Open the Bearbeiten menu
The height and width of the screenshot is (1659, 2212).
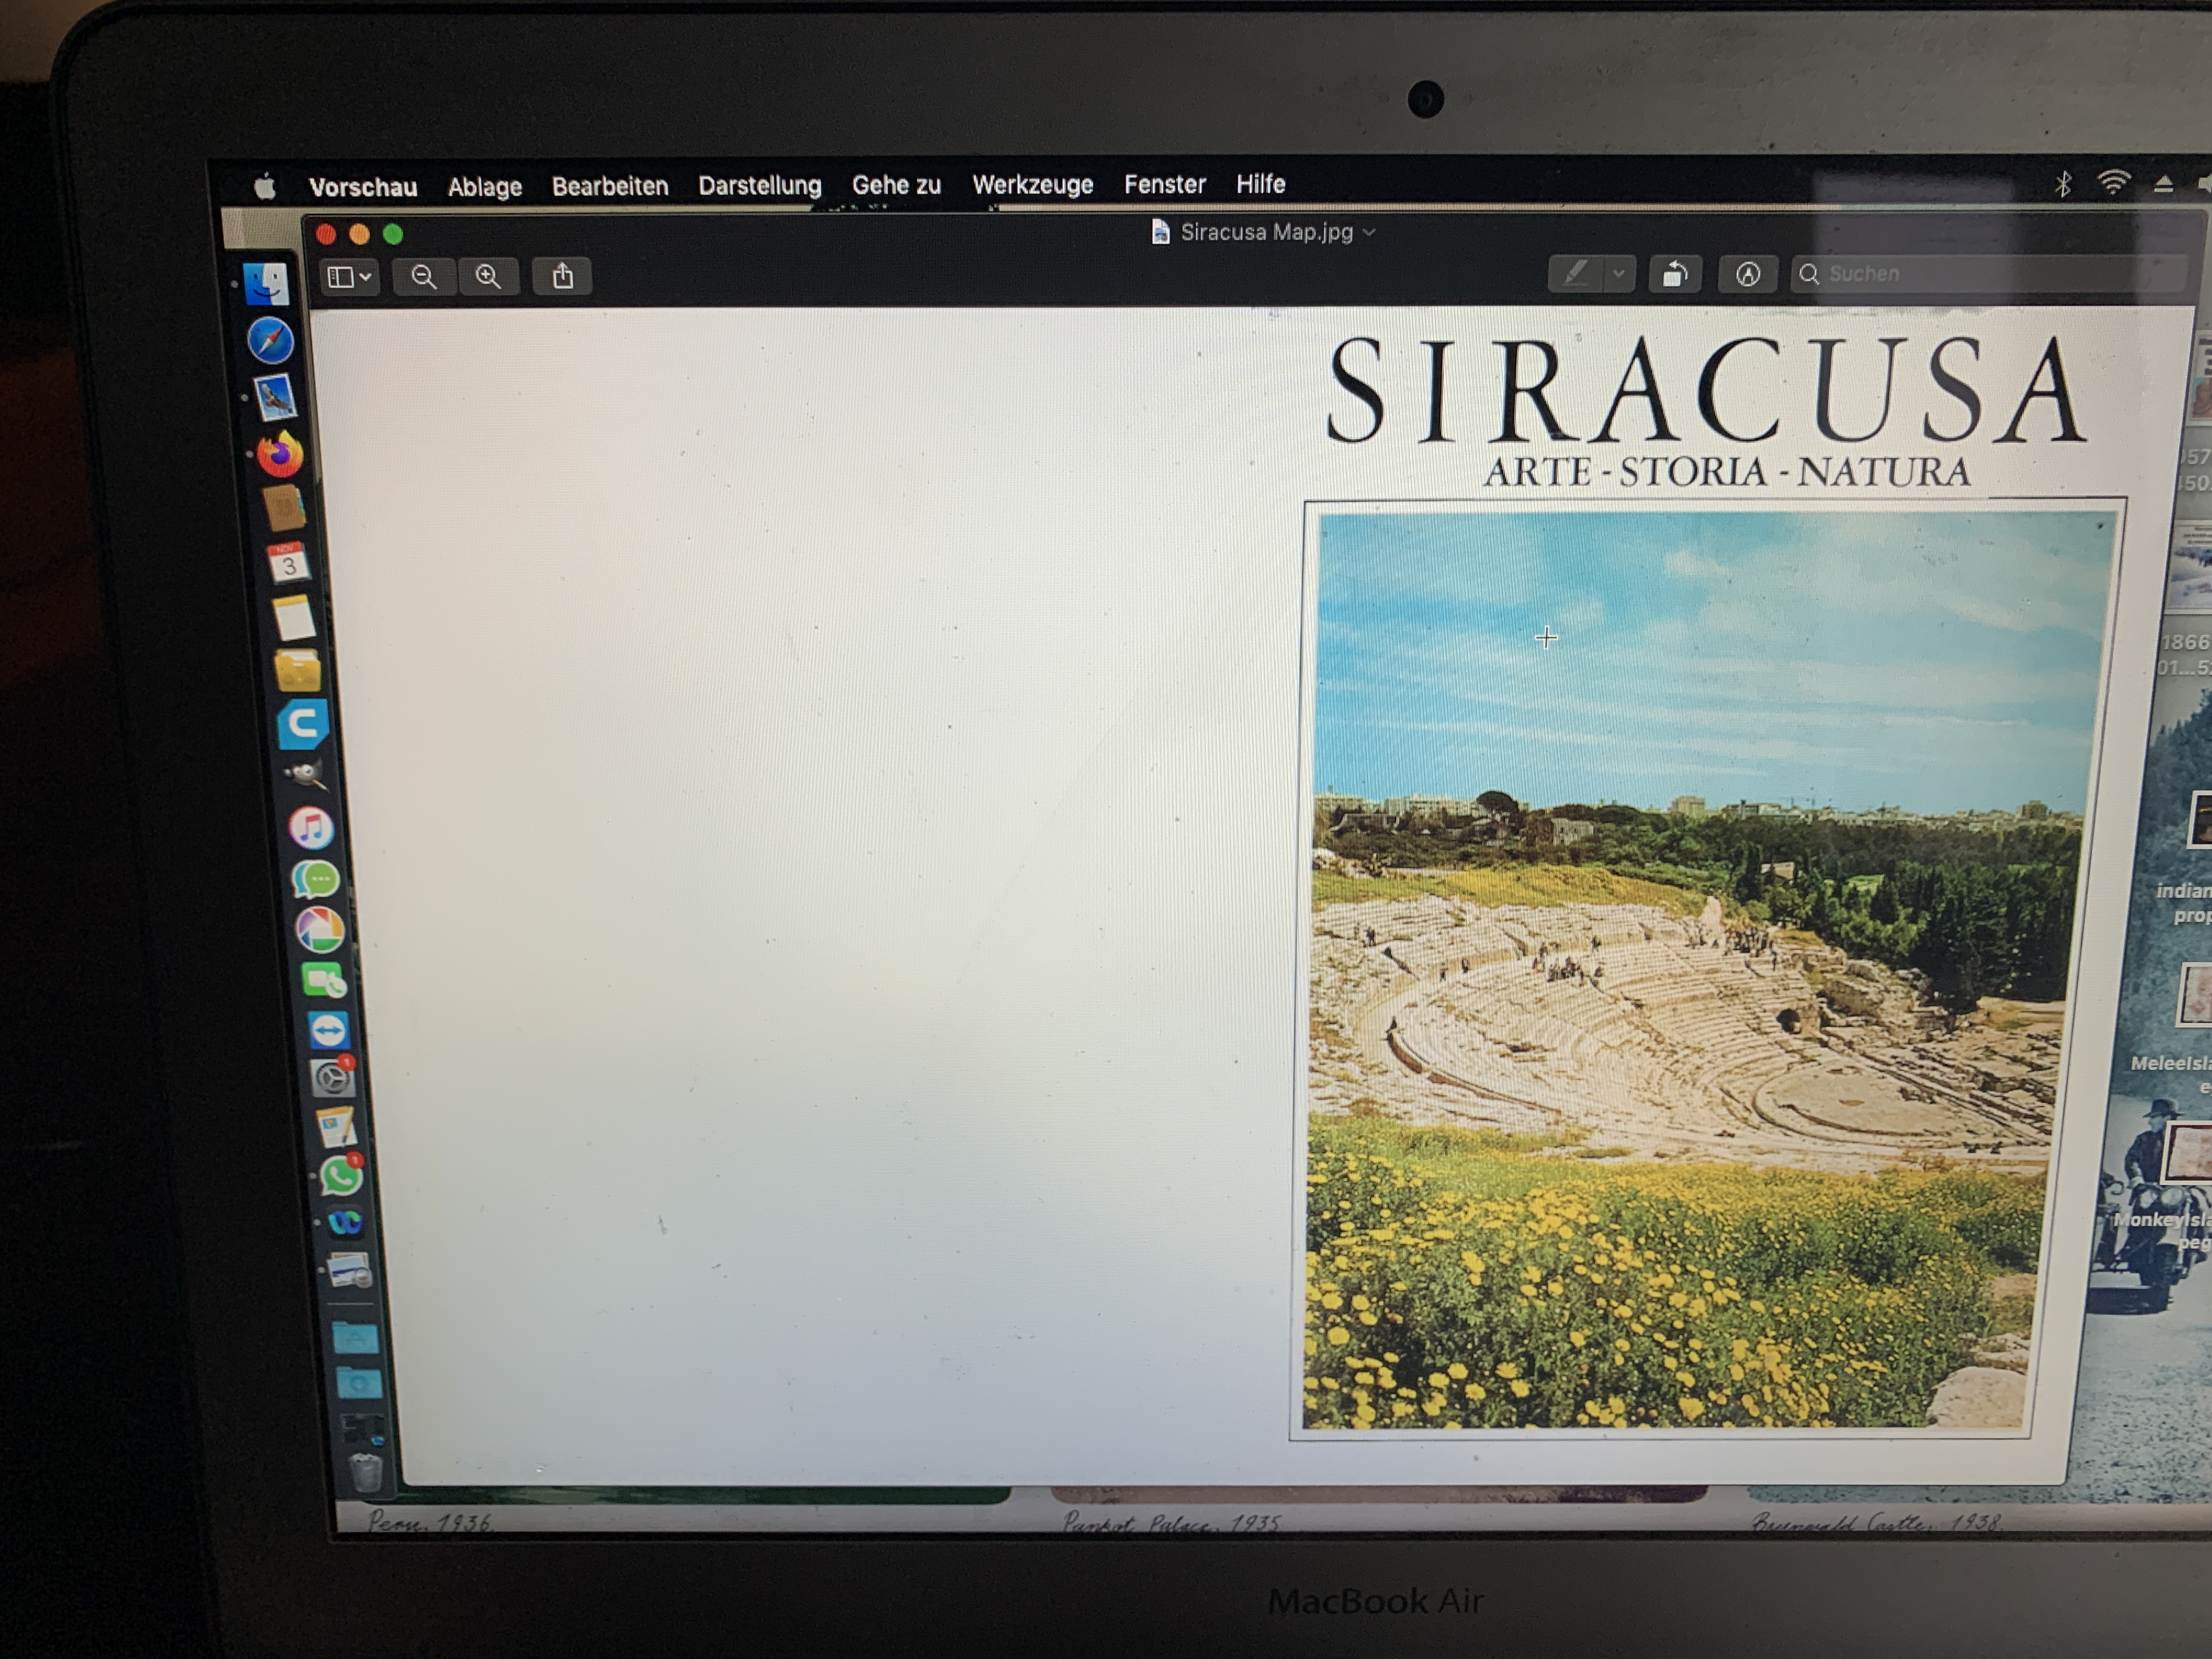point(610,186)
